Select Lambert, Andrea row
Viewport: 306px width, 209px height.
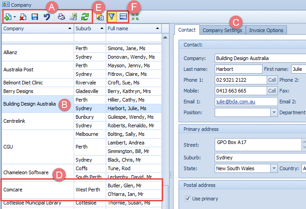click(134, 143)
